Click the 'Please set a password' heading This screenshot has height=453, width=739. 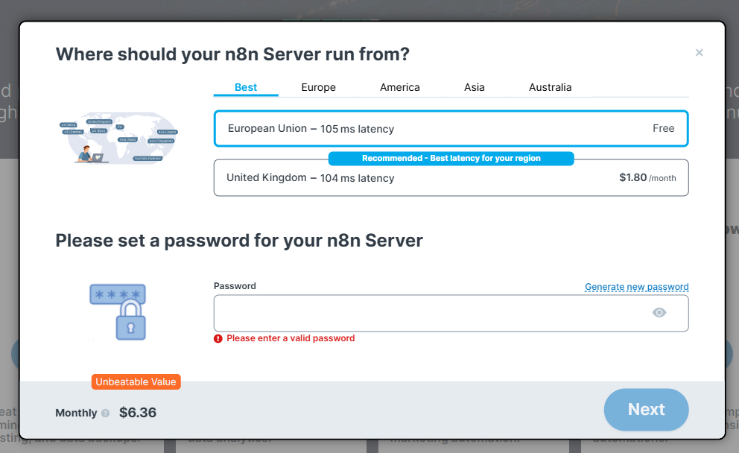coord(239,241)
